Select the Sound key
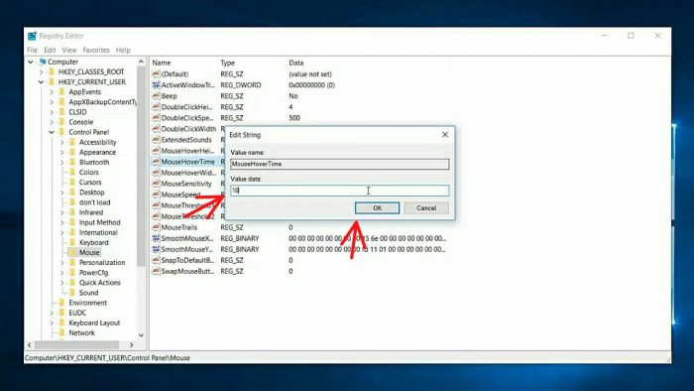This screenshot has height=391, width=694. pos(88,293)
